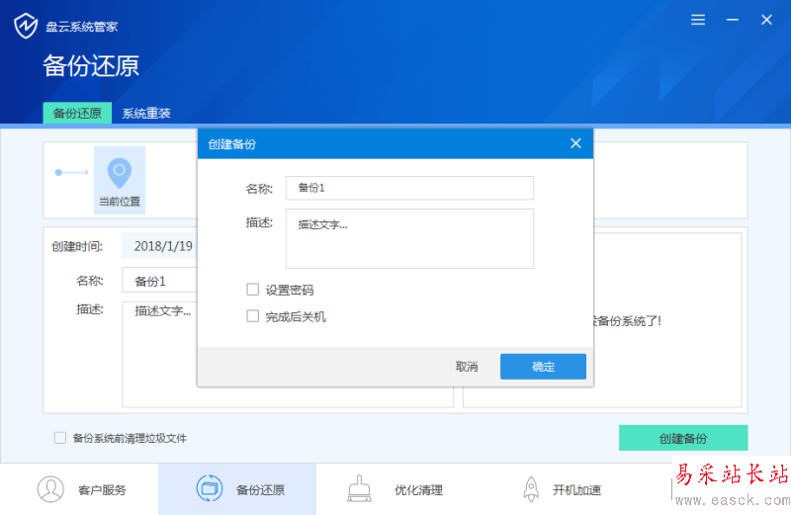Check 备份系统前清理垃圾文件 option
Screen dimensions: 791x515
(60, 438)
